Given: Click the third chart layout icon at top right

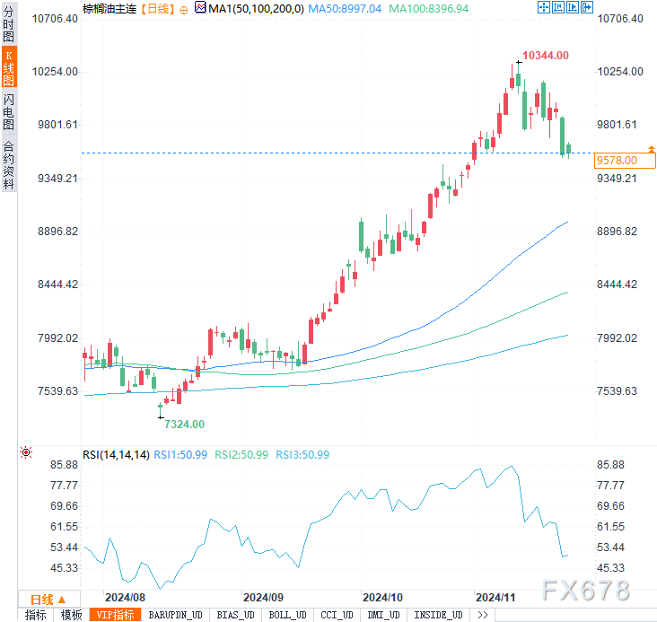Looking at the screenshot, I should 571,8.
